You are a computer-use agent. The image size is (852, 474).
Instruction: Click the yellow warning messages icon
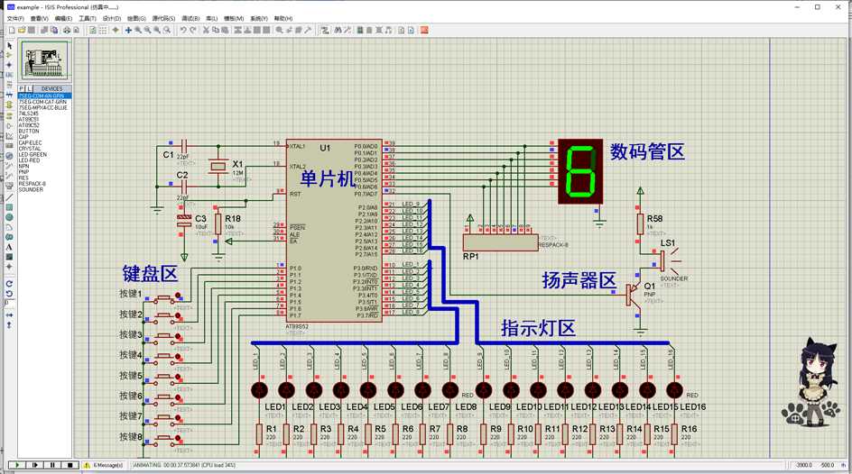click(x=87, y=465)
